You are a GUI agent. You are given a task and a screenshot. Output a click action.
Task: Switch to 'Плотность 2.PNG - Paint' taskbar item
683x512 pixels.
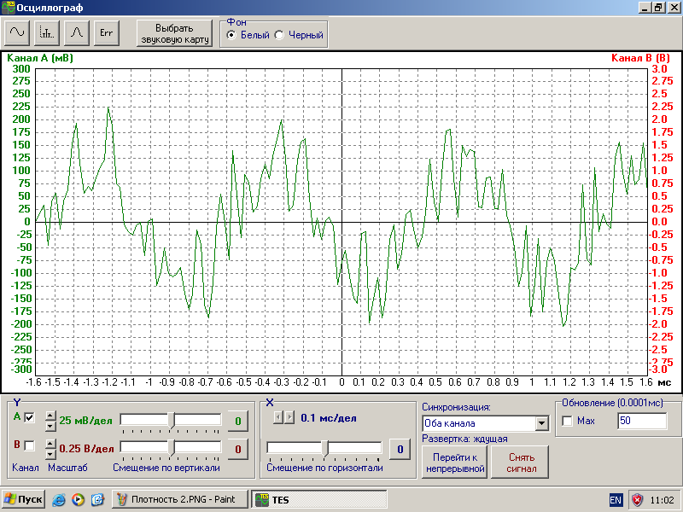(180, 499)
